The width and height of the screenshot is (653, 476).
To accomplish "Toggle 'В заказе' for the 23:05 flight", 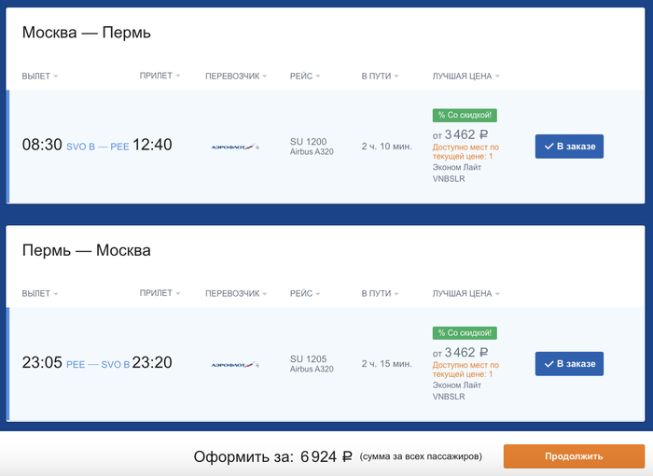I will point(569,364).
